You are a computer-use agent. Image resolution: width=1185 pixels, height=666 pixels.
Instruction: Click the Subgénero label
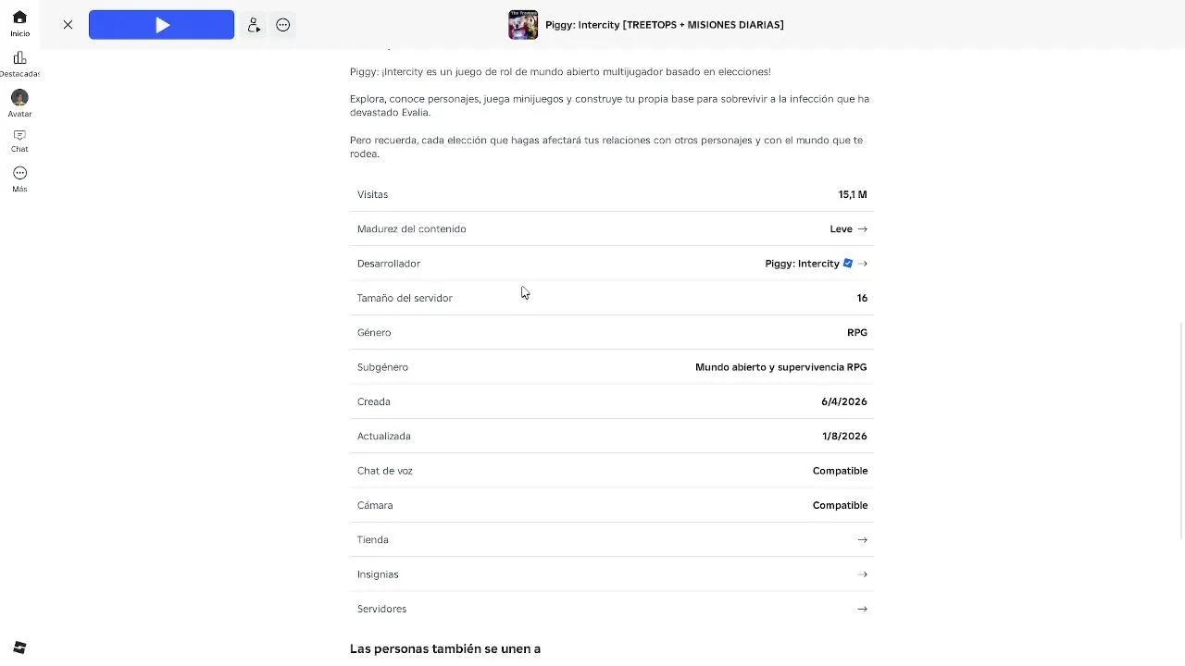tap(382, 367)
